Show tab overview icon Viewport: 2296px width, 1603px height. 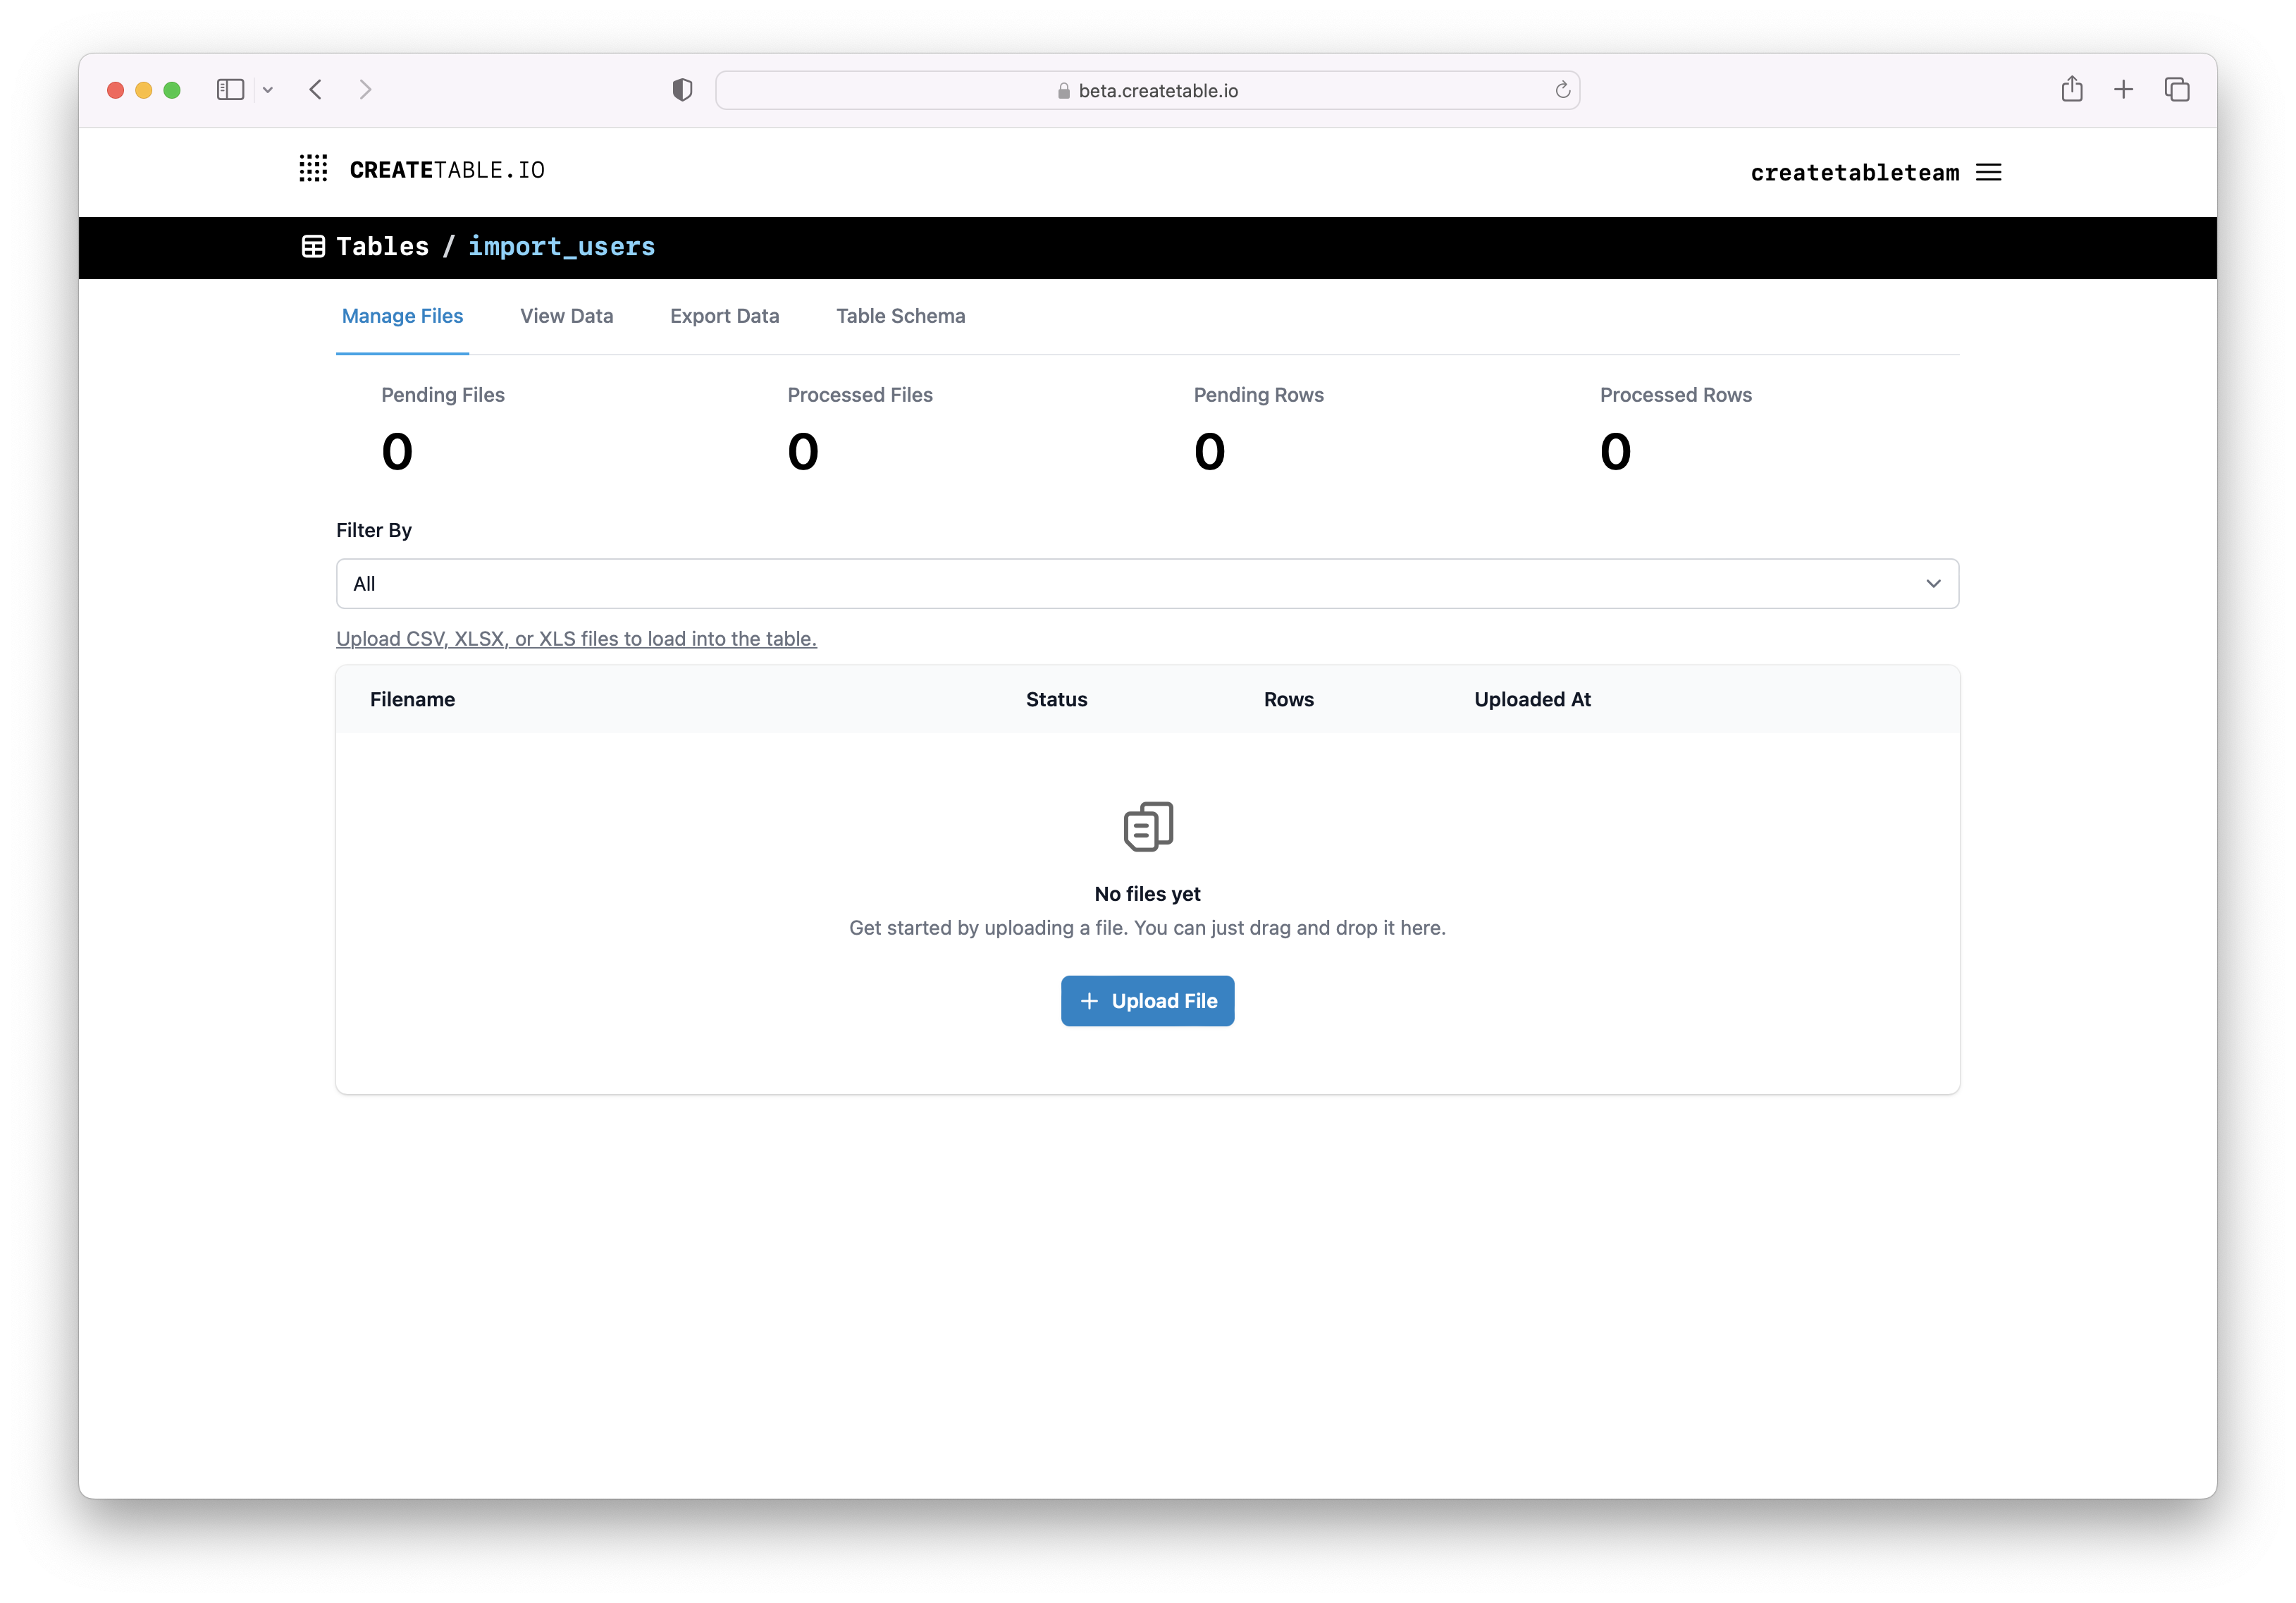click(2177, 90)
